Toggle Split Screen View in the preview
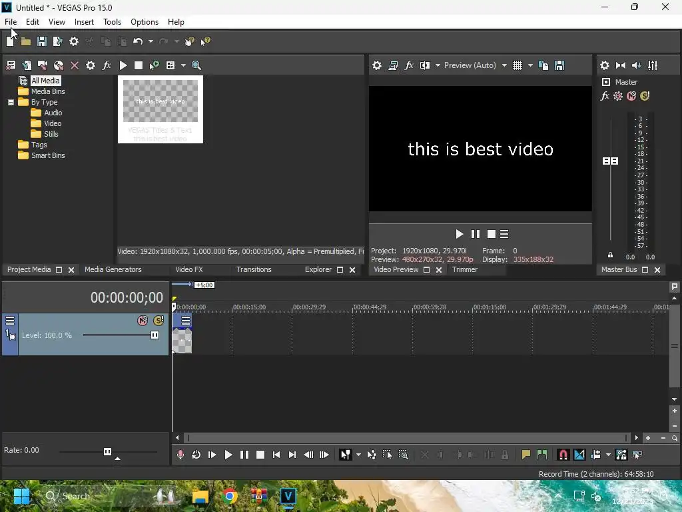This screenshot has height=512, width=682. 425,65
